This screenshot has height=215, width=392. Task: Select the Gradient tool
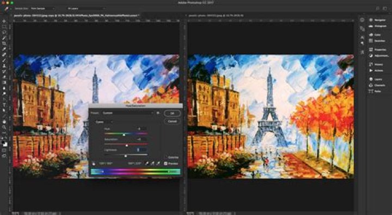pyautogui.click(x=4, y=83)
